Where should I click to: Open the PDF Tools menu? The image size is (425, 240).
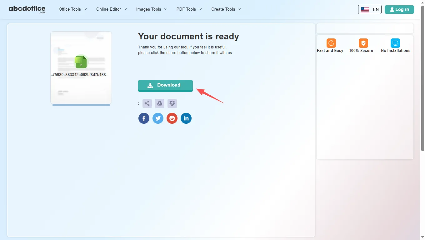click(189, 9)
